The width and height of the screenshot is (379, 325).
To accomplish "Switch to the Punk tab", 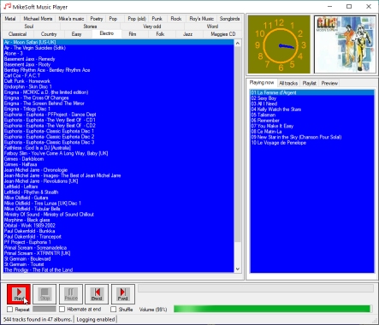I will (x=157, y=19).
